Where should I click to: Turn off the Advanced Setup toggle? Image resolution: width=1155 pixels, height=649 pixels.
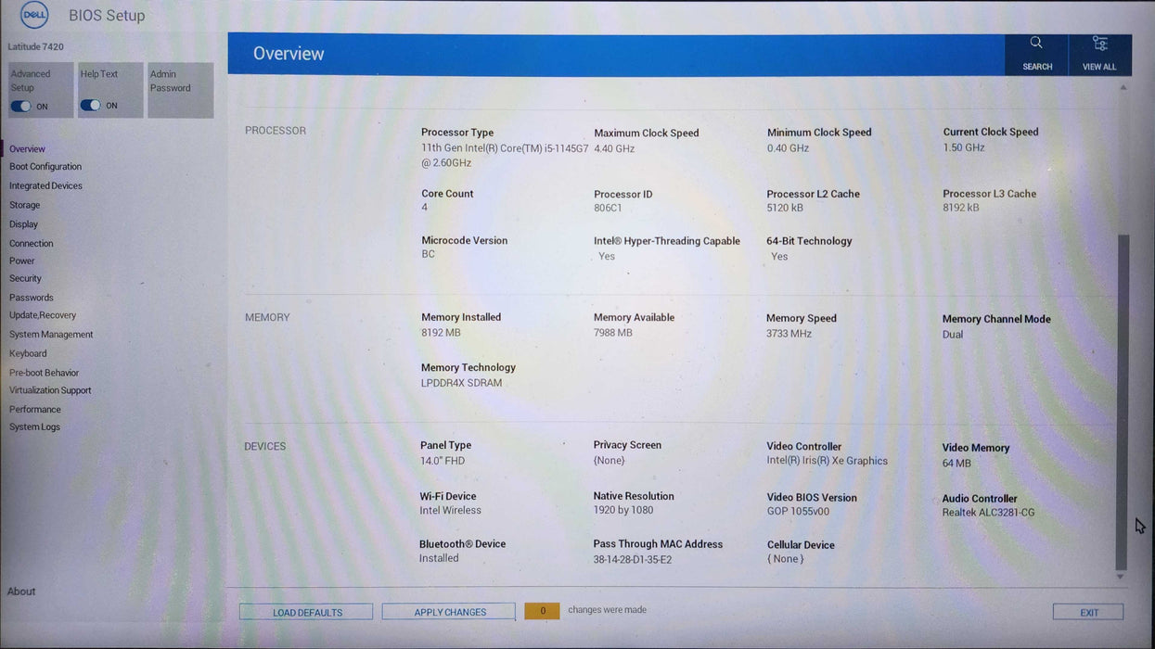point(21,107)
